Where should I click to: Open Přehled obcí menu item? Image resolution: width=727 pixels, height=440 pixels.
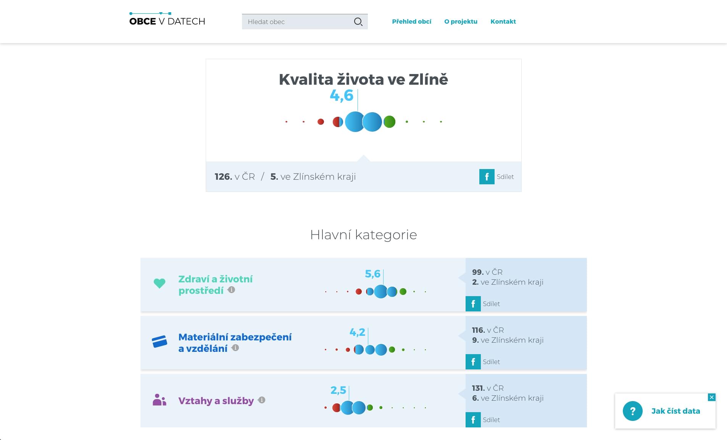coord(411,21)
